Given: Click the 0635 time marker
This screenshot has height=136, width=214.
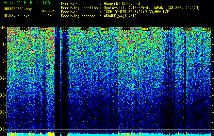Looking at the screenshot, I should tap(105, 29).
